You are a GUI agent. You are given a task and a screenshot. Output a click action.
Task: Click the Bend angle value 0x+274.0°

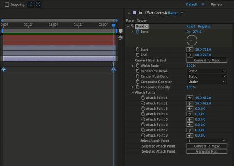click(x=195, y=32)
